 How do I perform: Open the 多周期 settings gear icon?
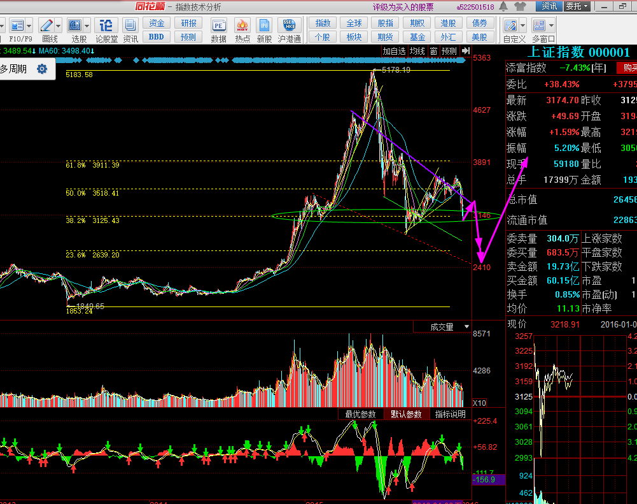point(42,69)
